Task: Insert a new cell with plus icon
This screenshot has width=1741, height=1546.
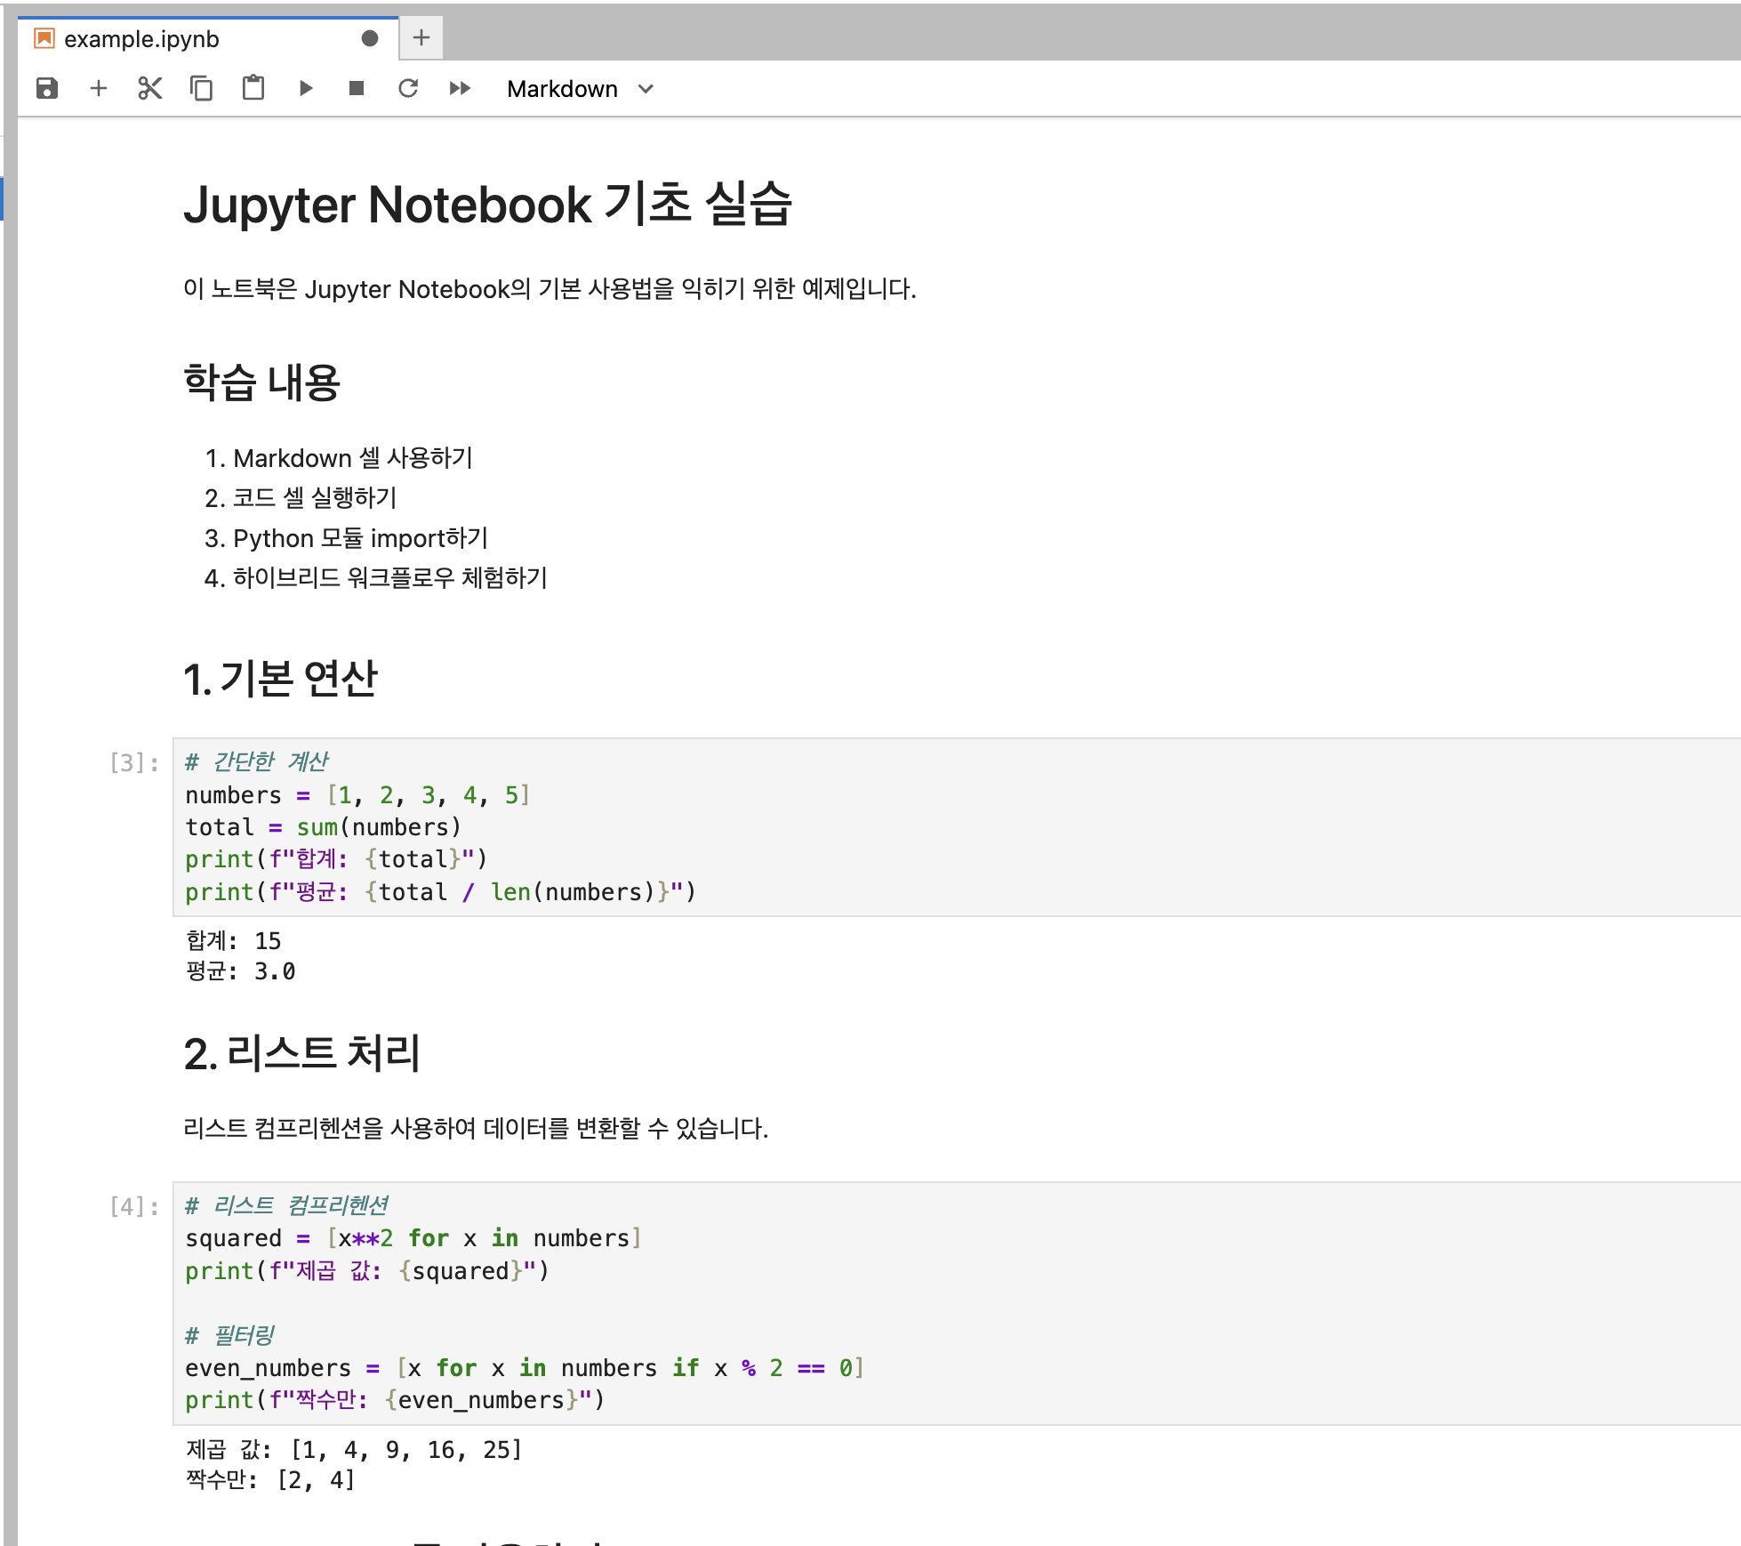Action: pos(99,88)
